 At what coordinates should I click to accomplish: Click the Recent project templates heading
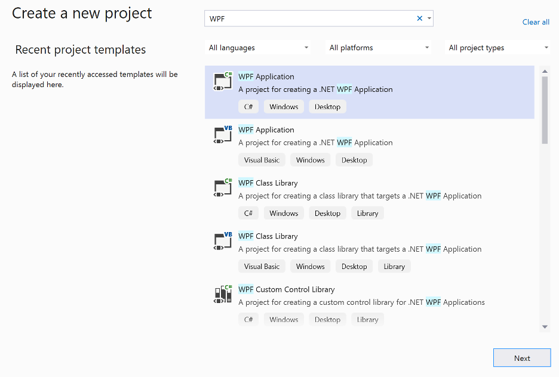pos(81,50)
